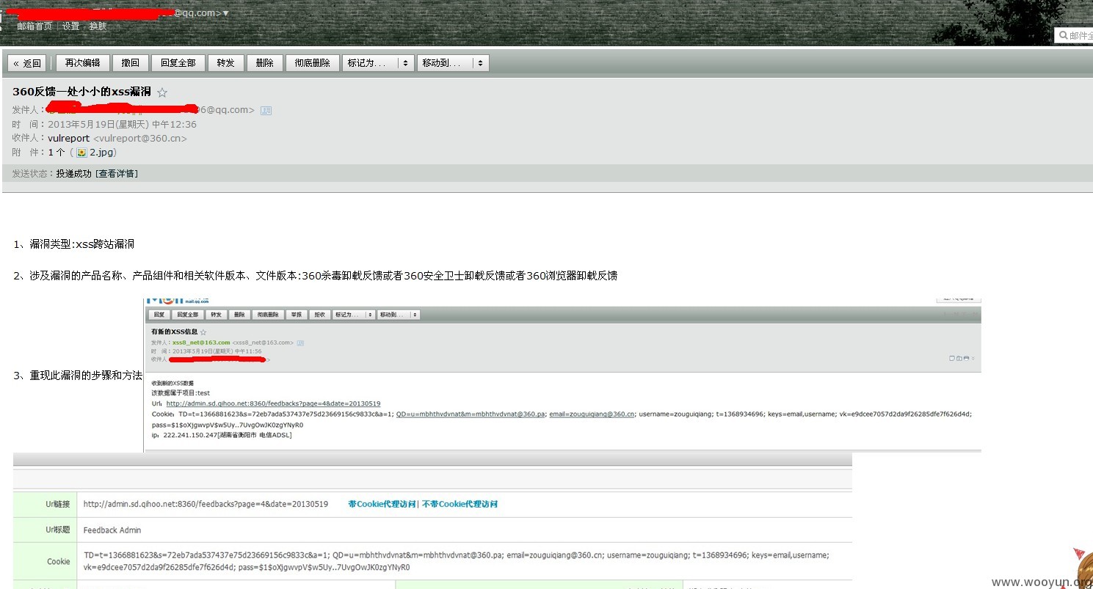Open the sender's contact card icon

click(266, 110)
